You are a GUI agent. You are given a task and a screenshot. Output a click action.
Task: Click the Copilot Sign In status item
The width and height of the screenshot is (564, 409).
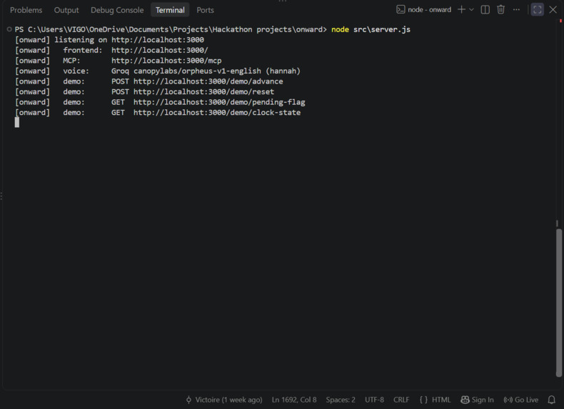477,400
